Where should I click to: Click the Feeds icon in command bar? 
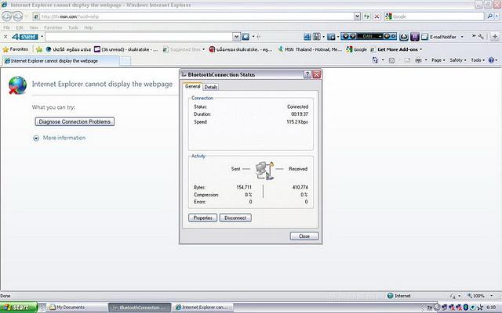391,60
